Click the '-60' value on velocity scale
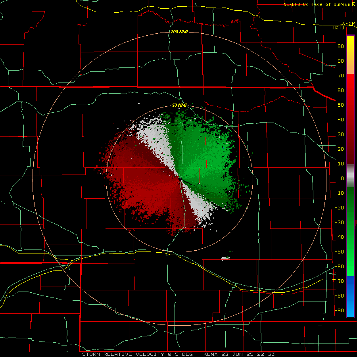The image size is (357, 357). (x=339, y=267)
